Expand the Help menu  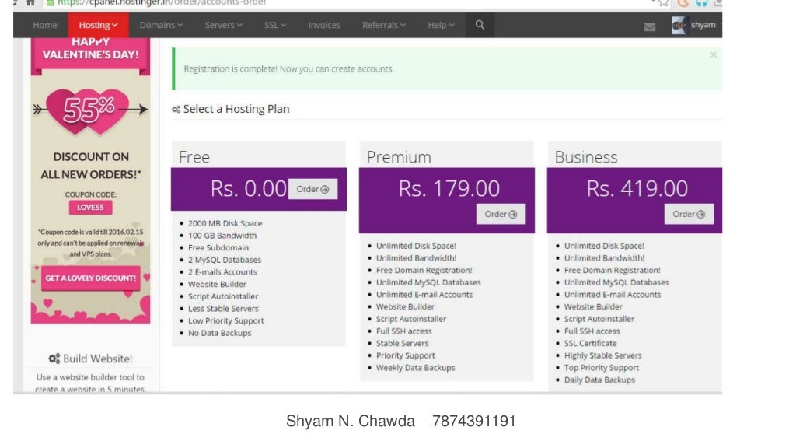(441, 25)
